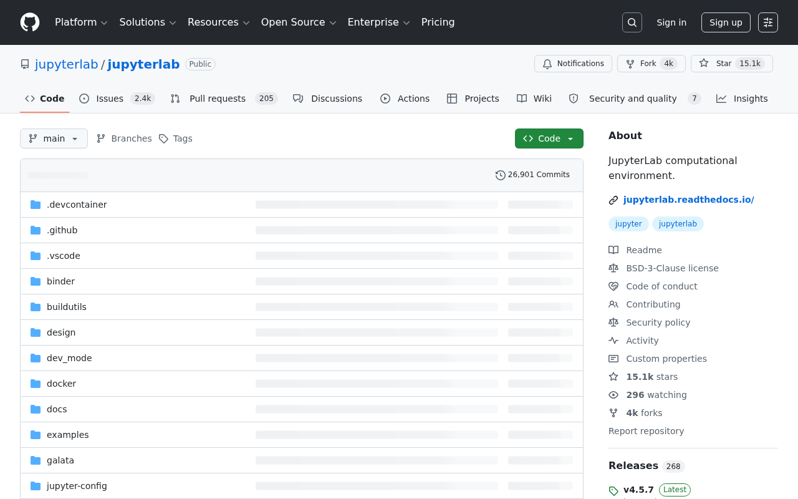Expand the Resources menu

pyautogui.click(x=219, y=22)
